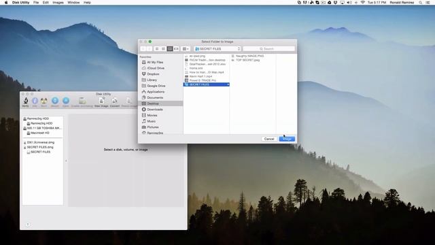Open the Images menu
The width and height of the screenshot is (435, 245).
pos(58,3)
